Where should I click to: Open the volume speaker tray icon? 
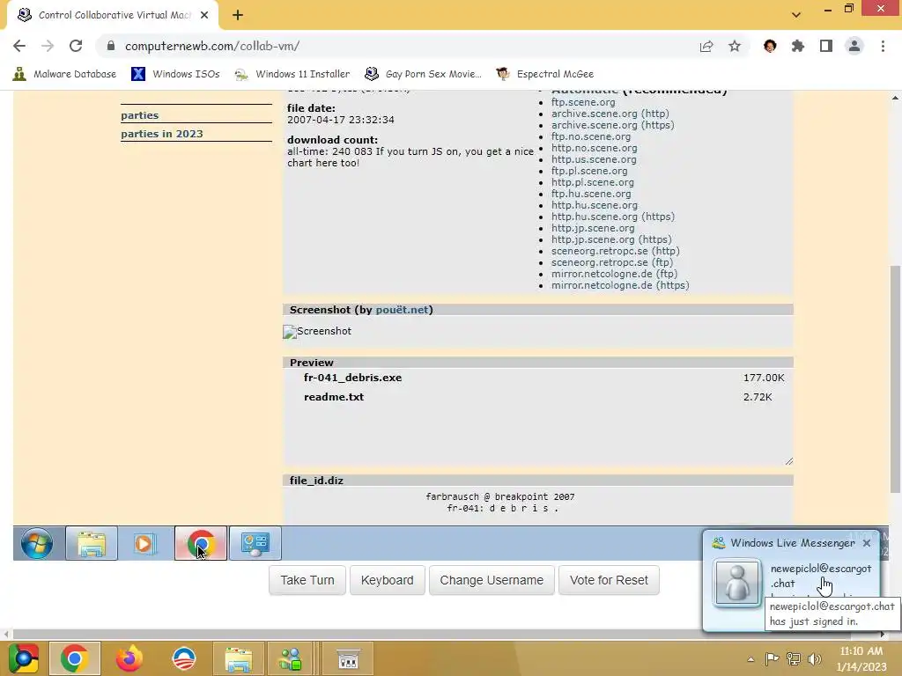pyautogui.click(x=814, y=659)
